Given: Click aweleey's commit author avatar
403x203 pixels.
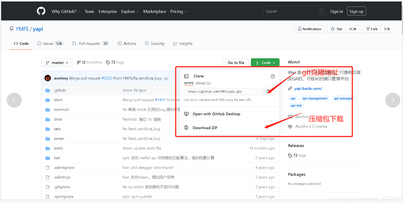Looking at the screenshot, I should pos(48,78).
